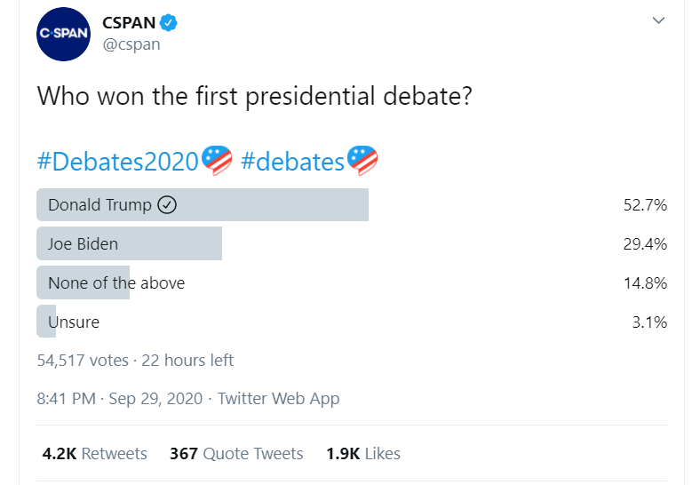This screenshot has height=485, width=692.
Task: Click the CSPAN profile avatar
Action: click(63, 34)
